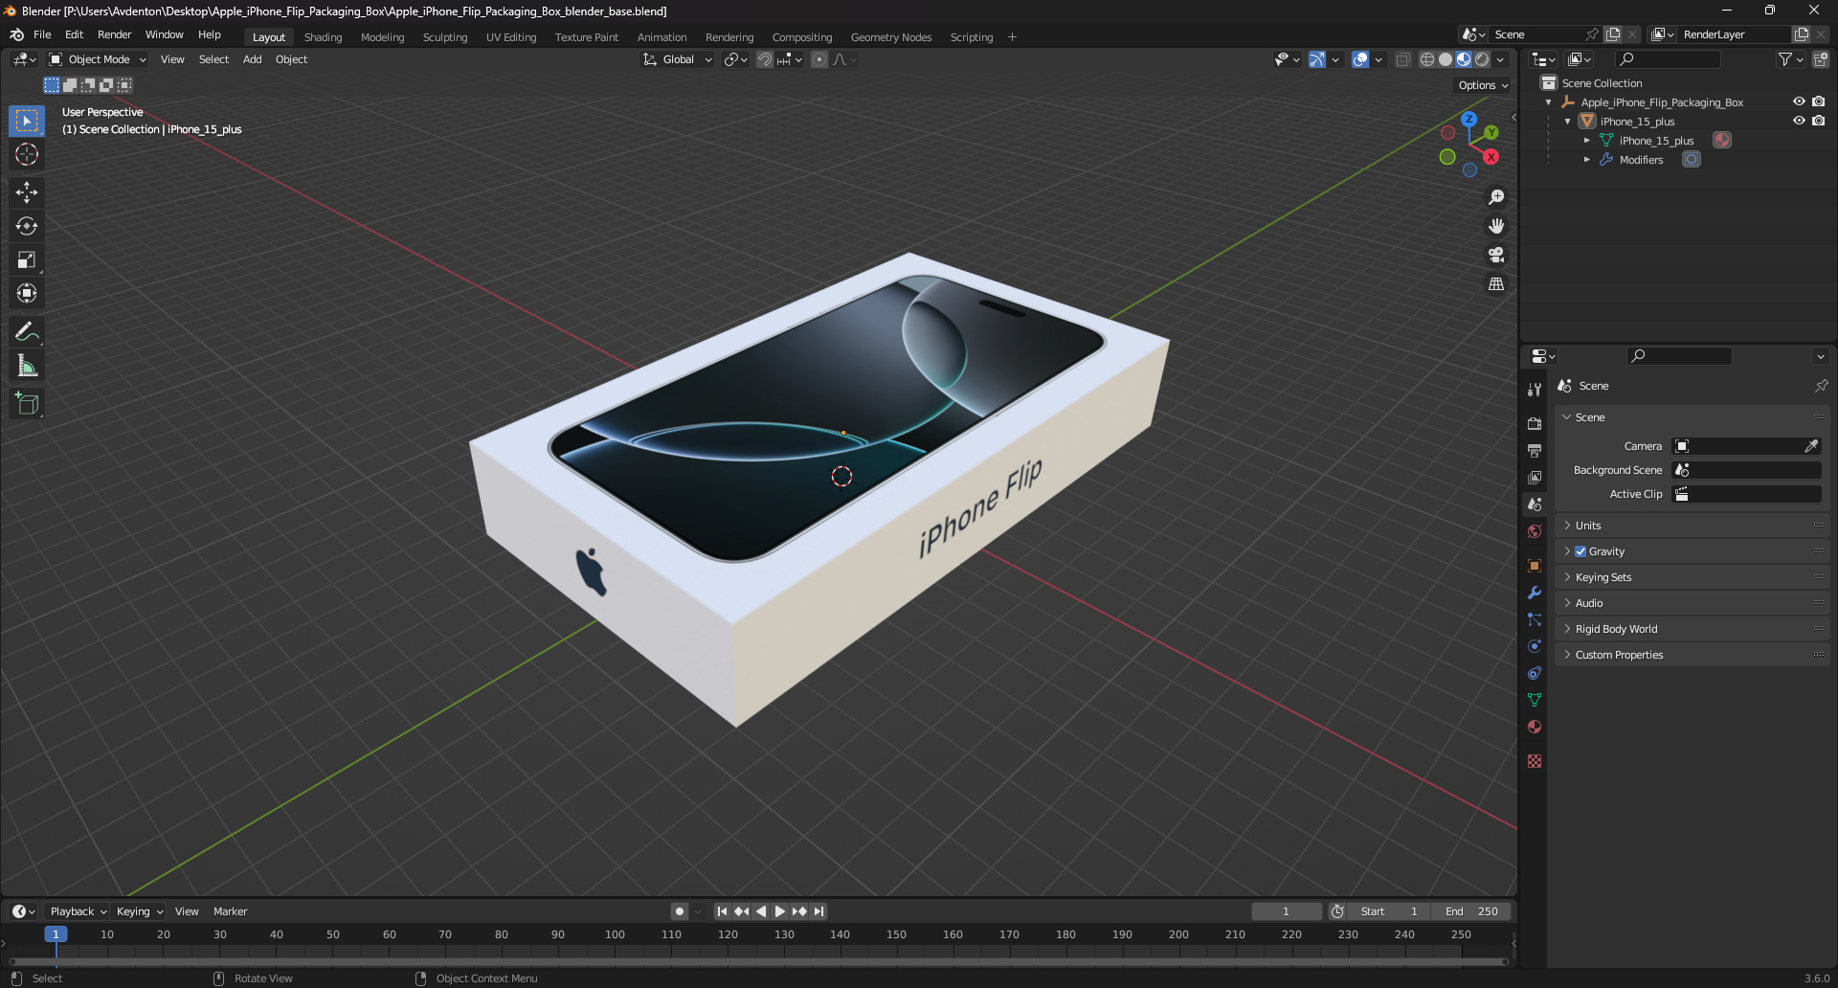Click the zoom view magnifier icon
This screenshot has height=988, width=1838.
tap(1496, 197)
